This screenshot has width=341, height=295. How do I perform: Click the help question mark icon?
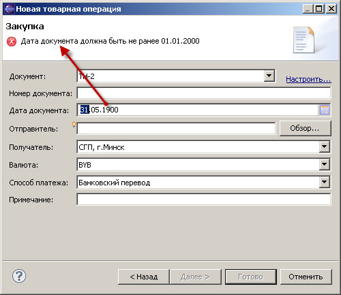(x=19, y=276)
